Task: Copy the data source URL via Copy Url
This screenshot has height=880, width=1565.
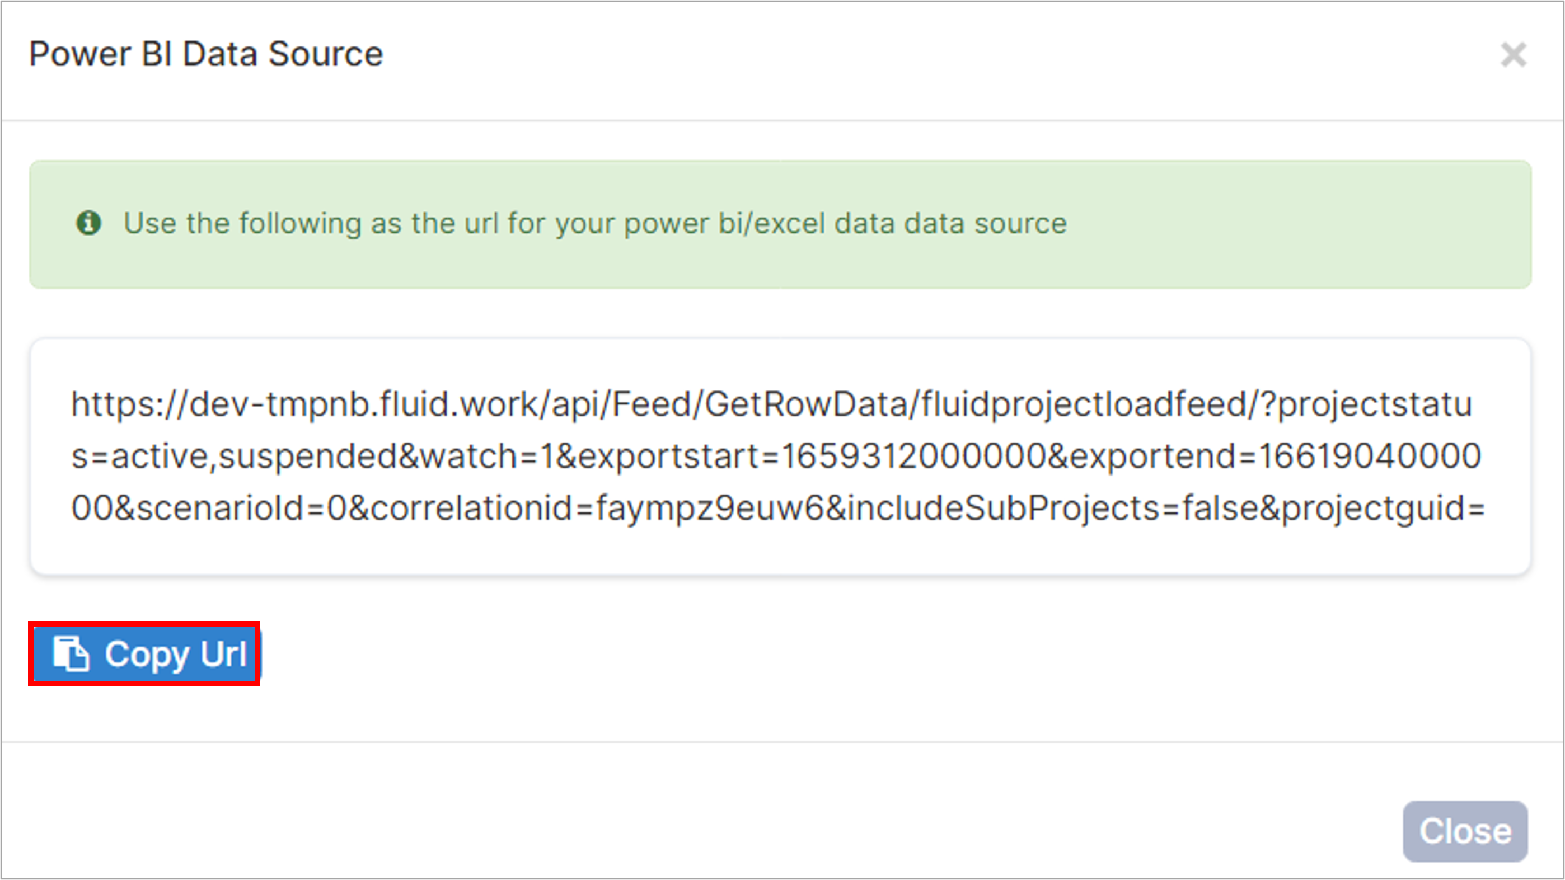Action: pos(144,654)
